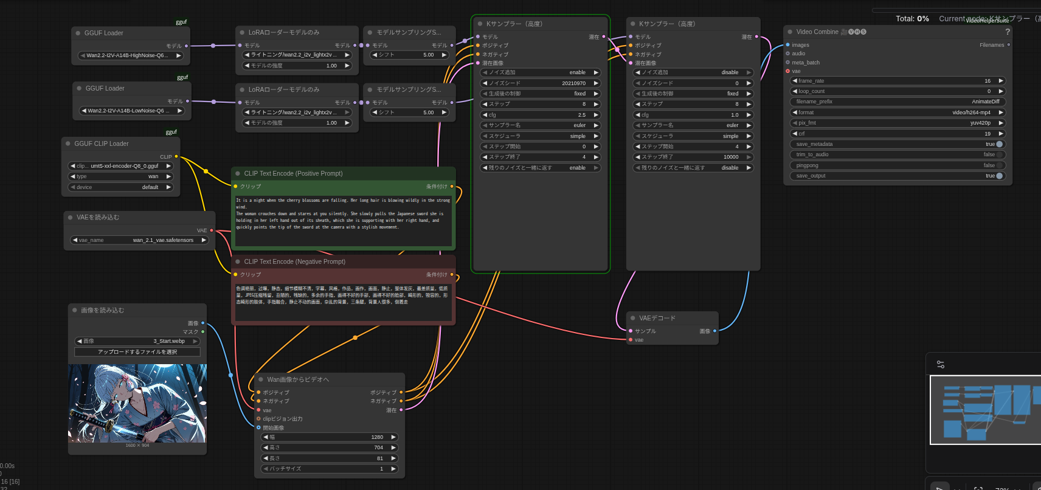This screenshot has height=490, width=1041.
Task: Open the minimap settings sliders icon
Action: (941, 365)
